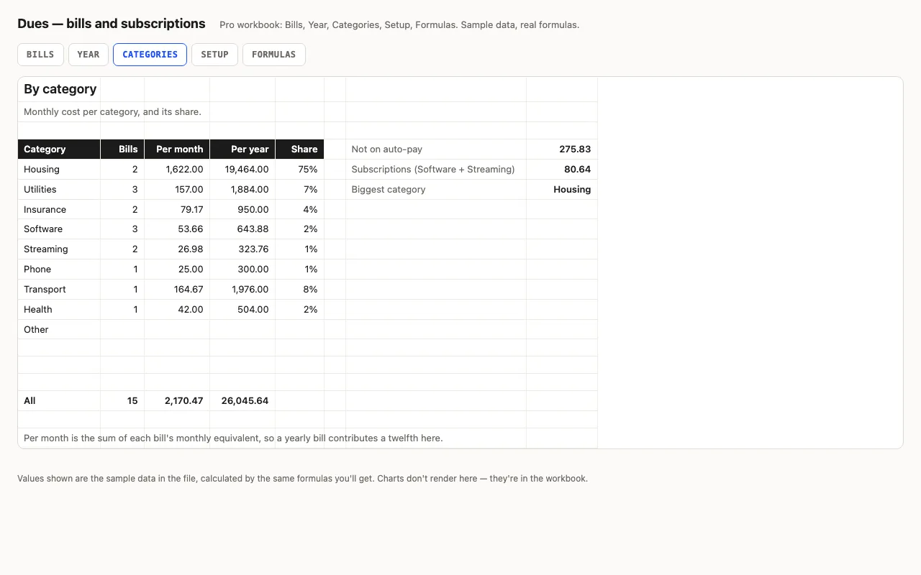Viewport: 921px width, 575px height.
Task: Click the 275.83 not-on-auto-pay value
Action: [562, 149]
